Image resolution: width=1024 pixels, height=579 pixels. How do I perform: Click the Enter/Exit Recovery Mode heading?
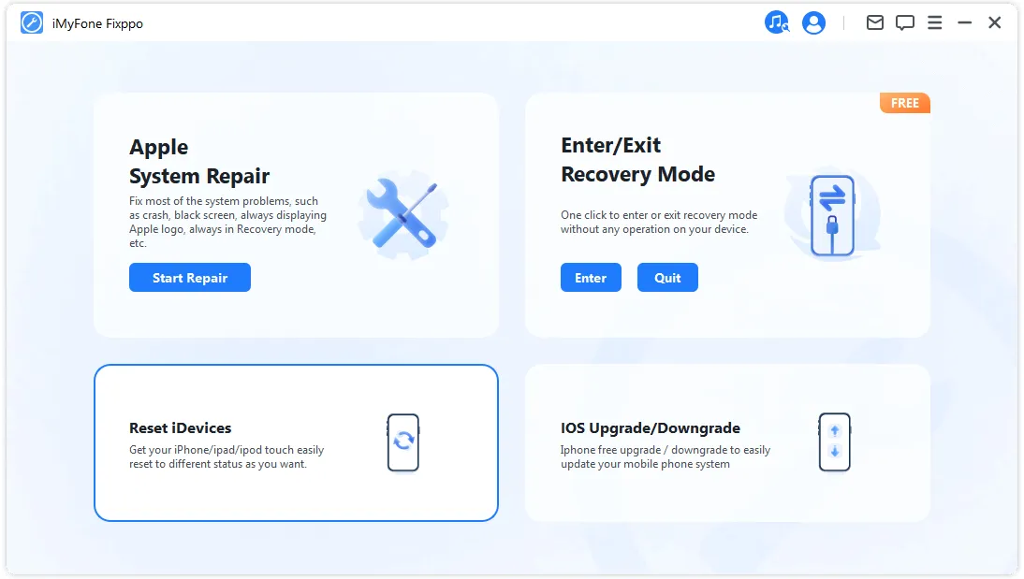tap(637, 159)
